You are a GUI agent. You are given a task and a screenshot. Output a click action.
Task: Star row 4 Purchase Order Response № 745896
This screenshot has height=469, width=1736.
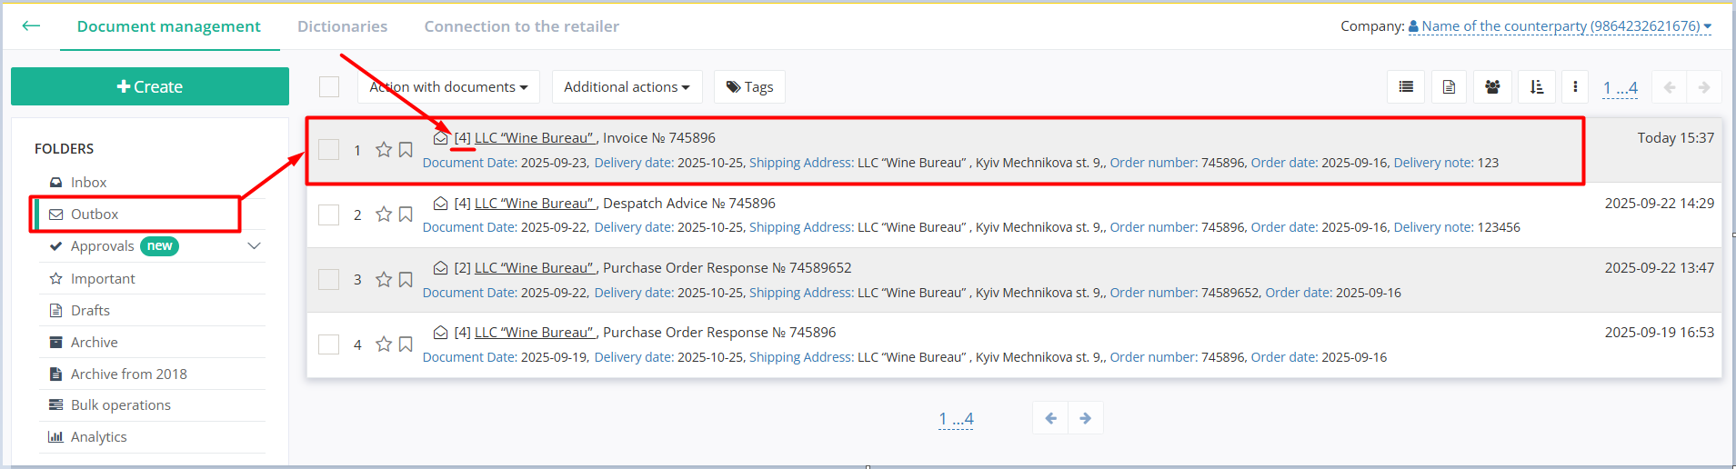384,344
